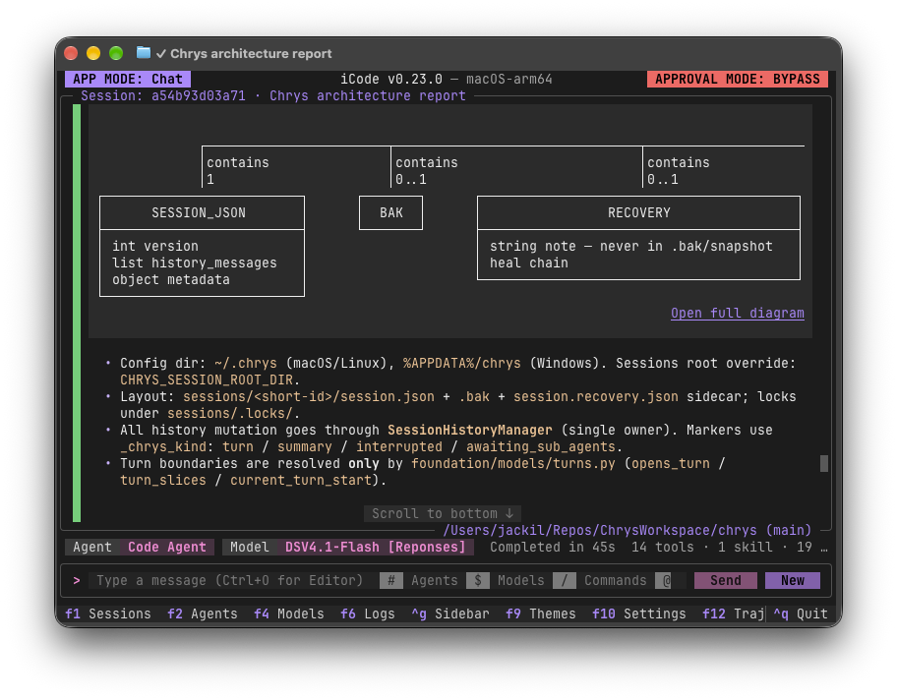Open Traj via f12 in the footer
The image size is (897, 700).
coord(734,613)
